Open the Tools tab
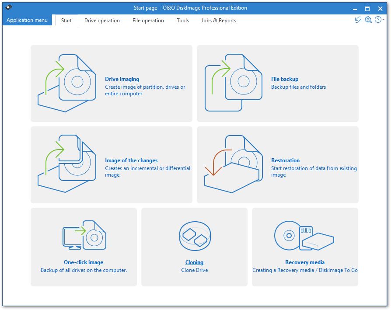The width and height of the screenshot is (391, 310). [x=182, y=20]
